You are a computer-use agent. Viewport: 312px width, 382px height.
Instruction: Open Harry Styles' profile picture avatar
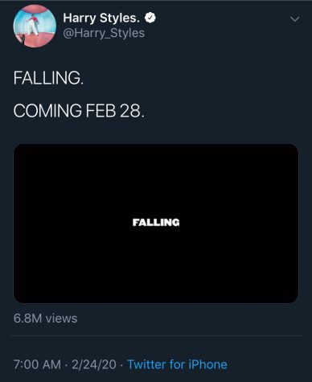[x=35, y=26]
